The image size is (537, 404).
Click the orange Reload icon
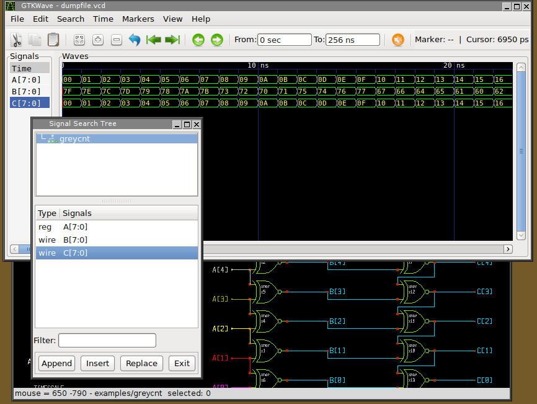click(x=398, y=40)
